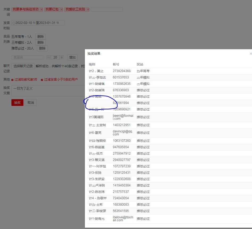
Task: Open the 发言时段 date range picker
Action: (38, 23)
